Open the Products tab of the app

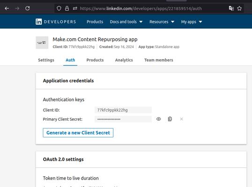pos(95,60)
